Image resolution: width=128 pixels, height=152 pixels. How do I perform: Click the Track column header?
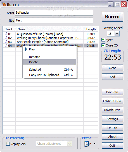9,29
